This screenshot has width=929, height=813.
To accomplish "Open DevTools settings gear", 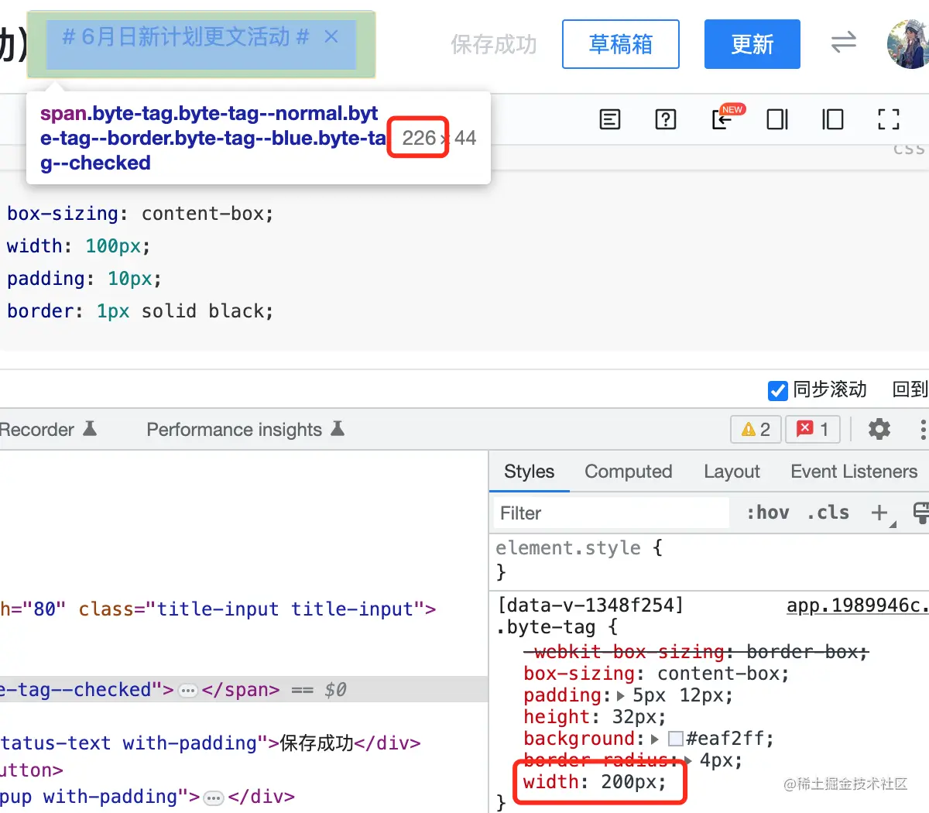I will (879, 429).
